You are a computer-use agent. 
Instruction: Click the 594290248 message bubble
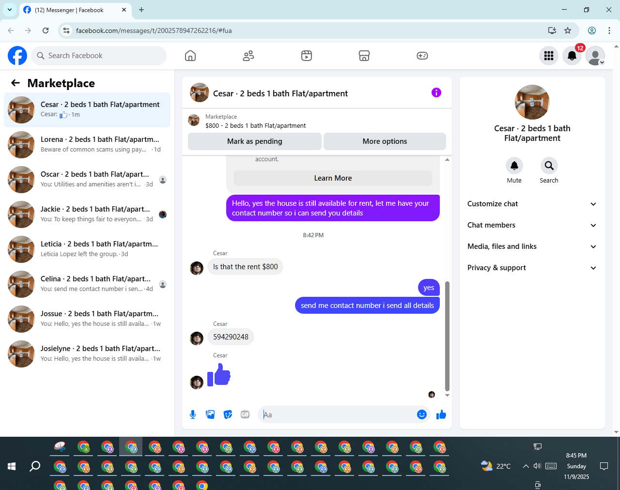click(x=231, y=337)
